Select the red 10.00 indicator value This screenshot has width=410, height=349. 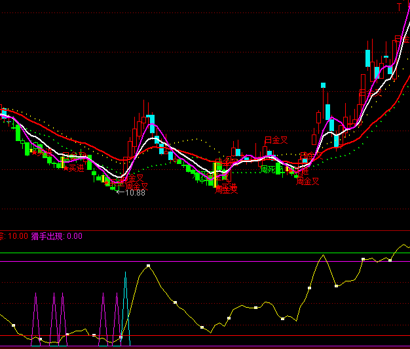coord(18,236)
